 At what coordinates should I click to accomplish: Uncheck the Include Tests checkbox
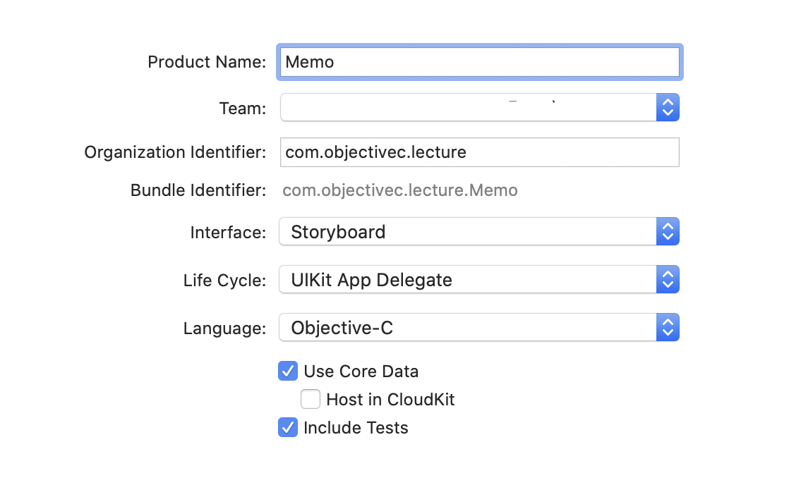point(288,427)
